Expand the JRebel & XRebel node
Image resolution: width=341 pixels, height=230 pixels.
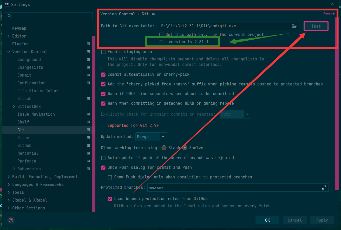(x=9, y=200)
